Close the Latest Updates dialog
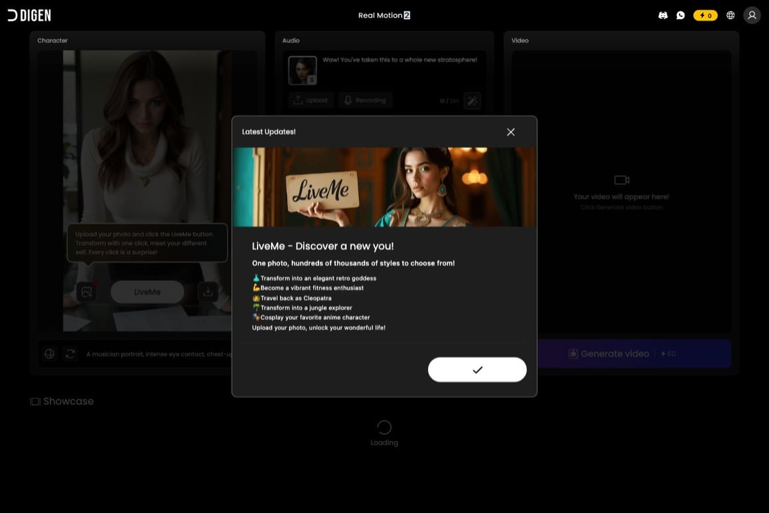Viewport: 769px width, 513px height. [511, 132]
